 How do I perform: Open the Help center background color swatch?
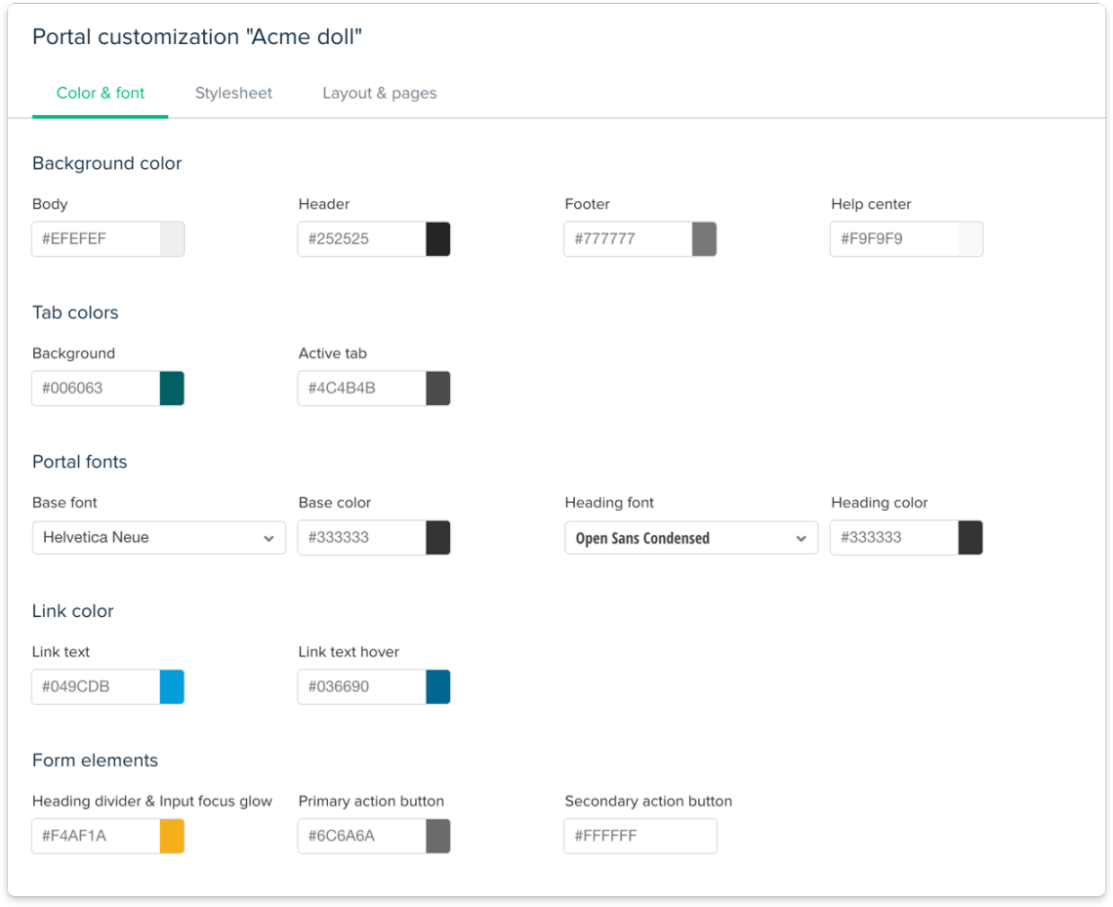pyautogui.click(x=970, y=238)
